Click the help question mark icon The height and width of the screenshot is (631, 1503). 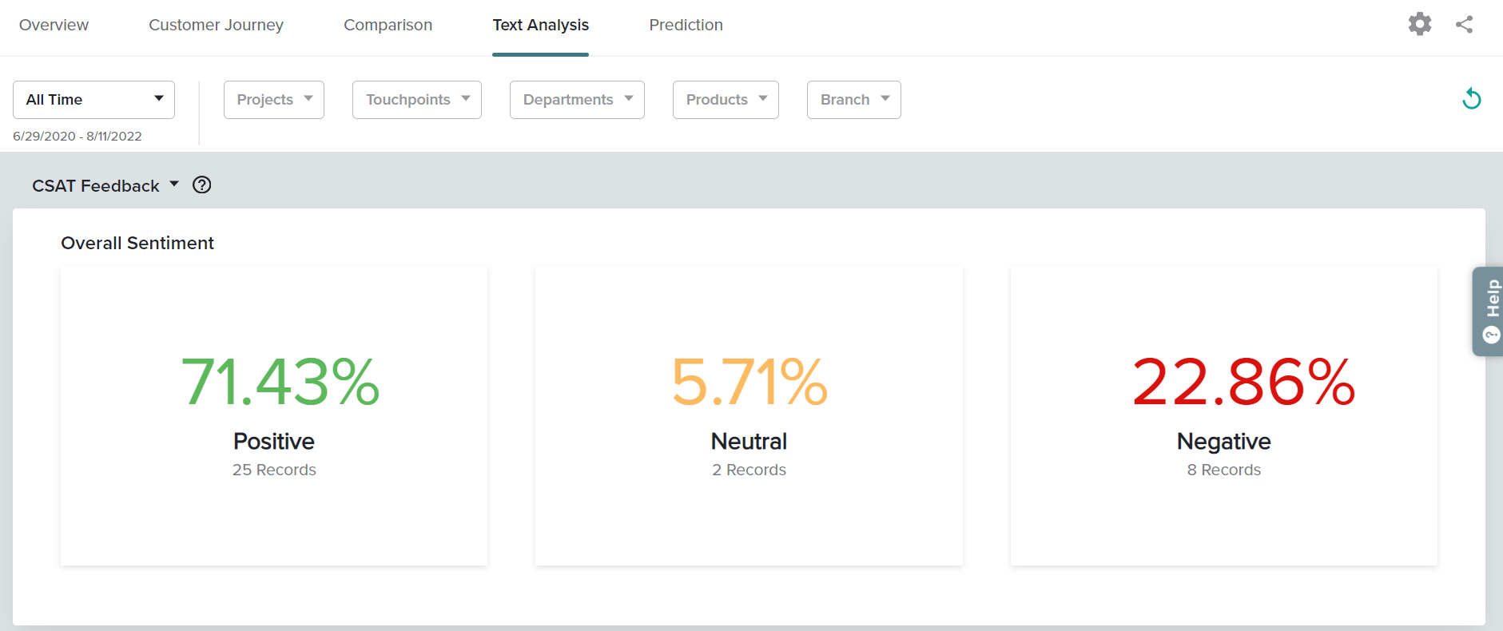coord(202,185)
